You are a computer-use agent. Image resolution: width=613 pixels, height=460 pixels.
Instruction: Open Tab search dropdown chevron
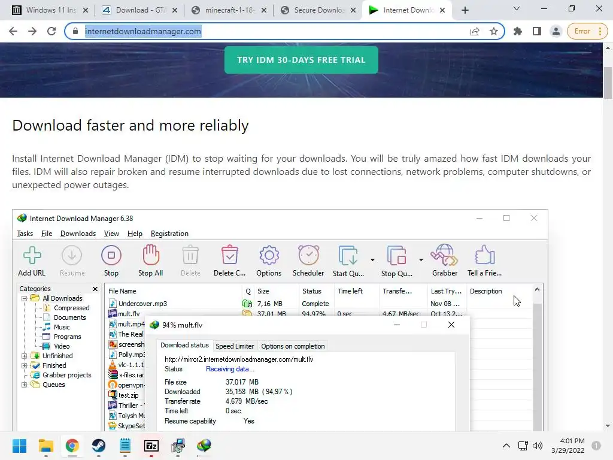517,8
